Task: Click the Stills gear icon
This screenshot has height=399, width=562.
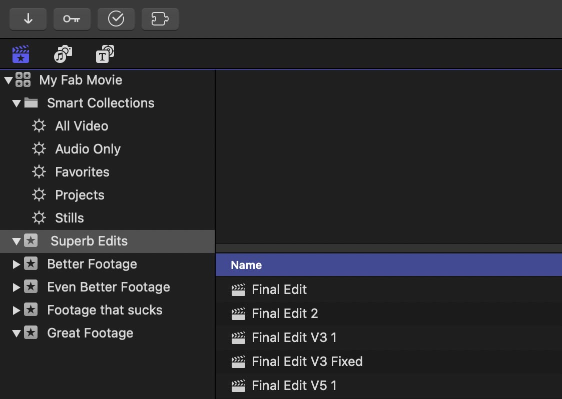Action: 39,217
